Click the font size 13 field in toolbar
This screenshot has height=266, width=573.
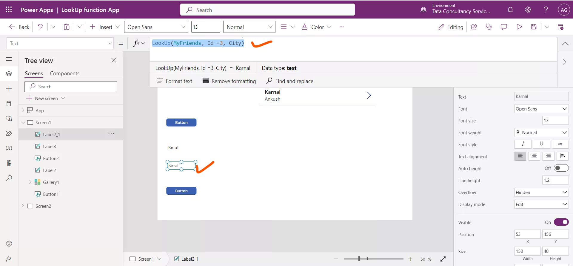[x=206, y=27]
